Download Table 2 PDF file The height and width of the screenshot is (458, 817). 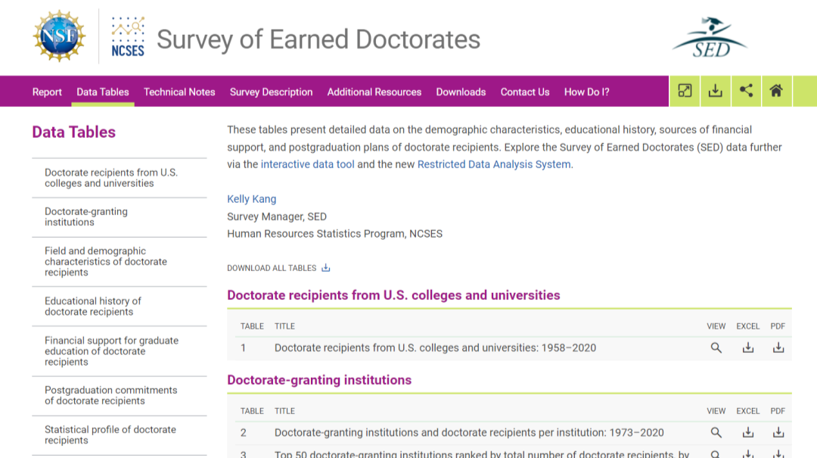pos(778,433)
